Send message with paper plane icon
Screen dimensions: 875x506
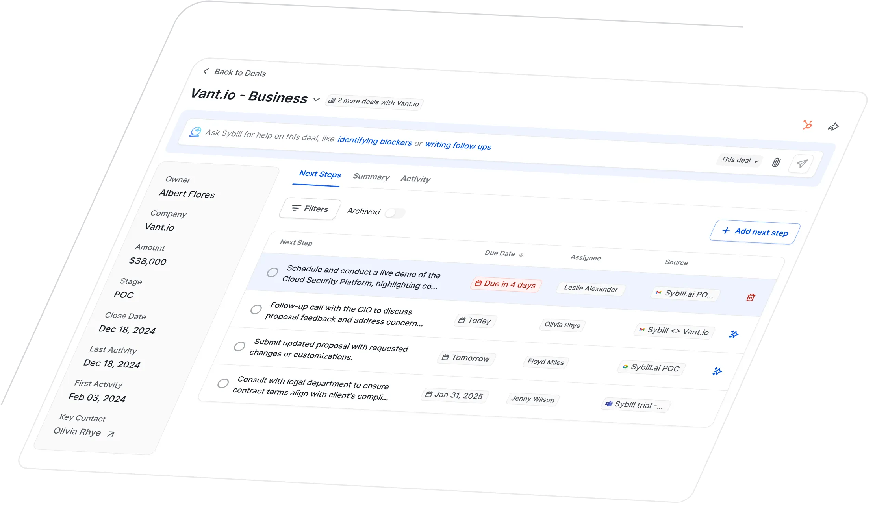coord(801,164)
